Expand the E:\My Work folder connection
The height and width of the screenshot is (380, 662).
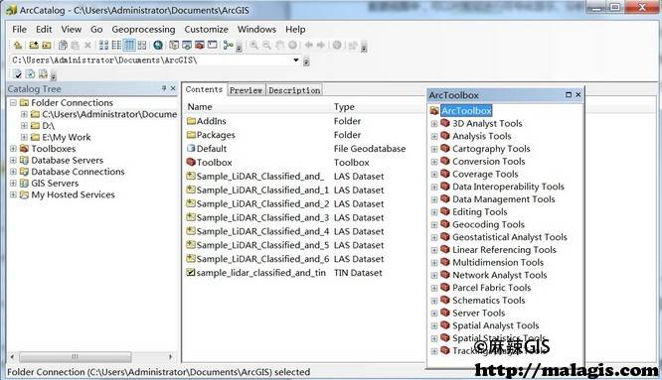point(25,137)
